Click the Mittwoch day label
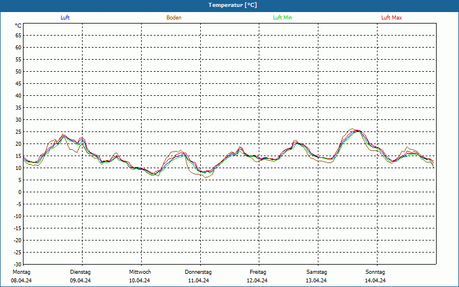 point(140,272)
